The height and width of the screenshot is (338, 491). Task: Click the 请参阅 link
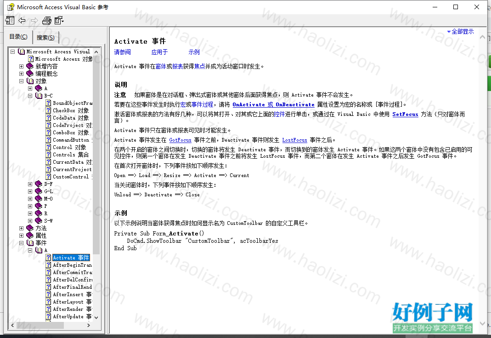123,52
